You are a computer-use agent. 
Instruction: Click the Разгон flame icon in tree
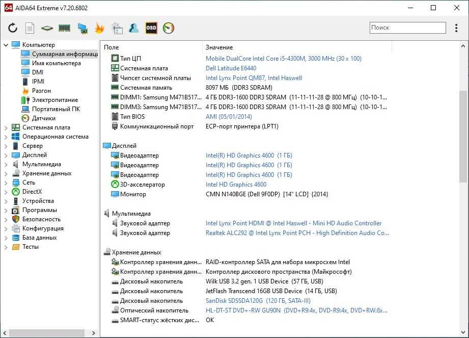pyautogui.click(x=25, y=91)
